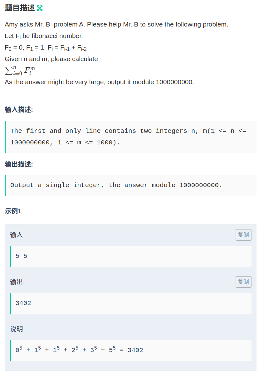Click the 示例1 heading
The image size is (259, 377).
click(13, 211)
